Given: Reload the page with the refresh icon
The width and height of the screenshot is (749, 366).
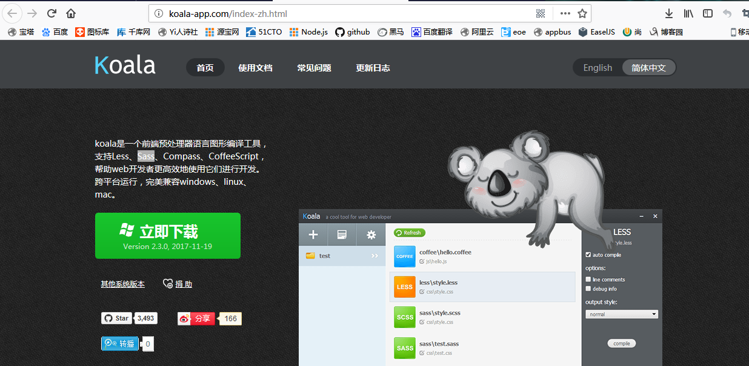Looking at the screenshot, I should [52, 13].
